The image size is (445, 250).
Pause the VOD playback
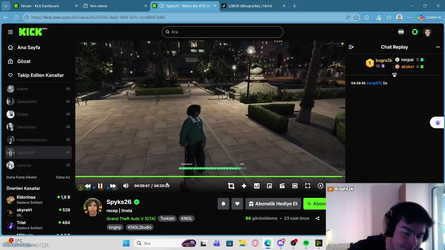[100, 186]
